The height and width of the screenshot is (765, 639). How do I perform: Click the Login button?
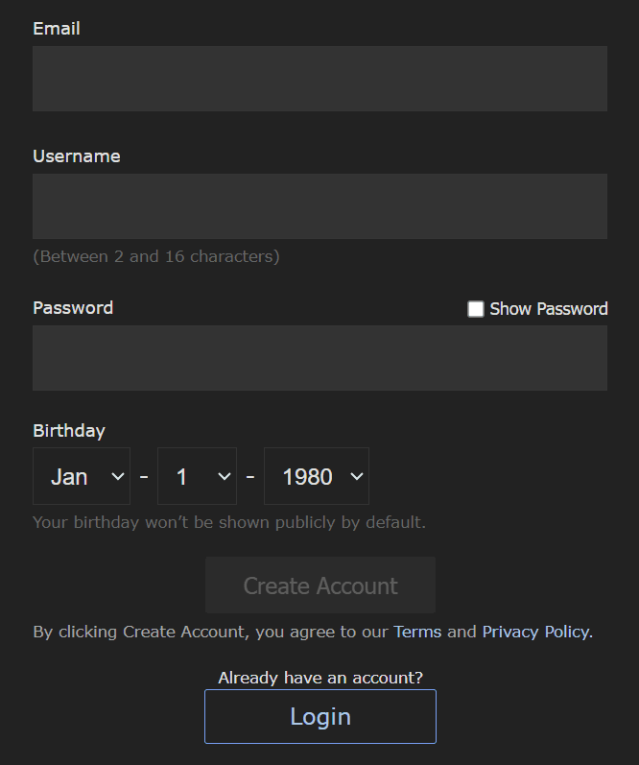tap(320, 717)
